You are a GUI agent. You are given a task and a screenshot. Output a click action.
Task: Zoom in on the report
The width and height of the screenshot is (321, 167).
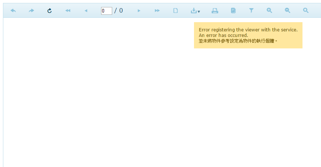(x=270, y=10)
